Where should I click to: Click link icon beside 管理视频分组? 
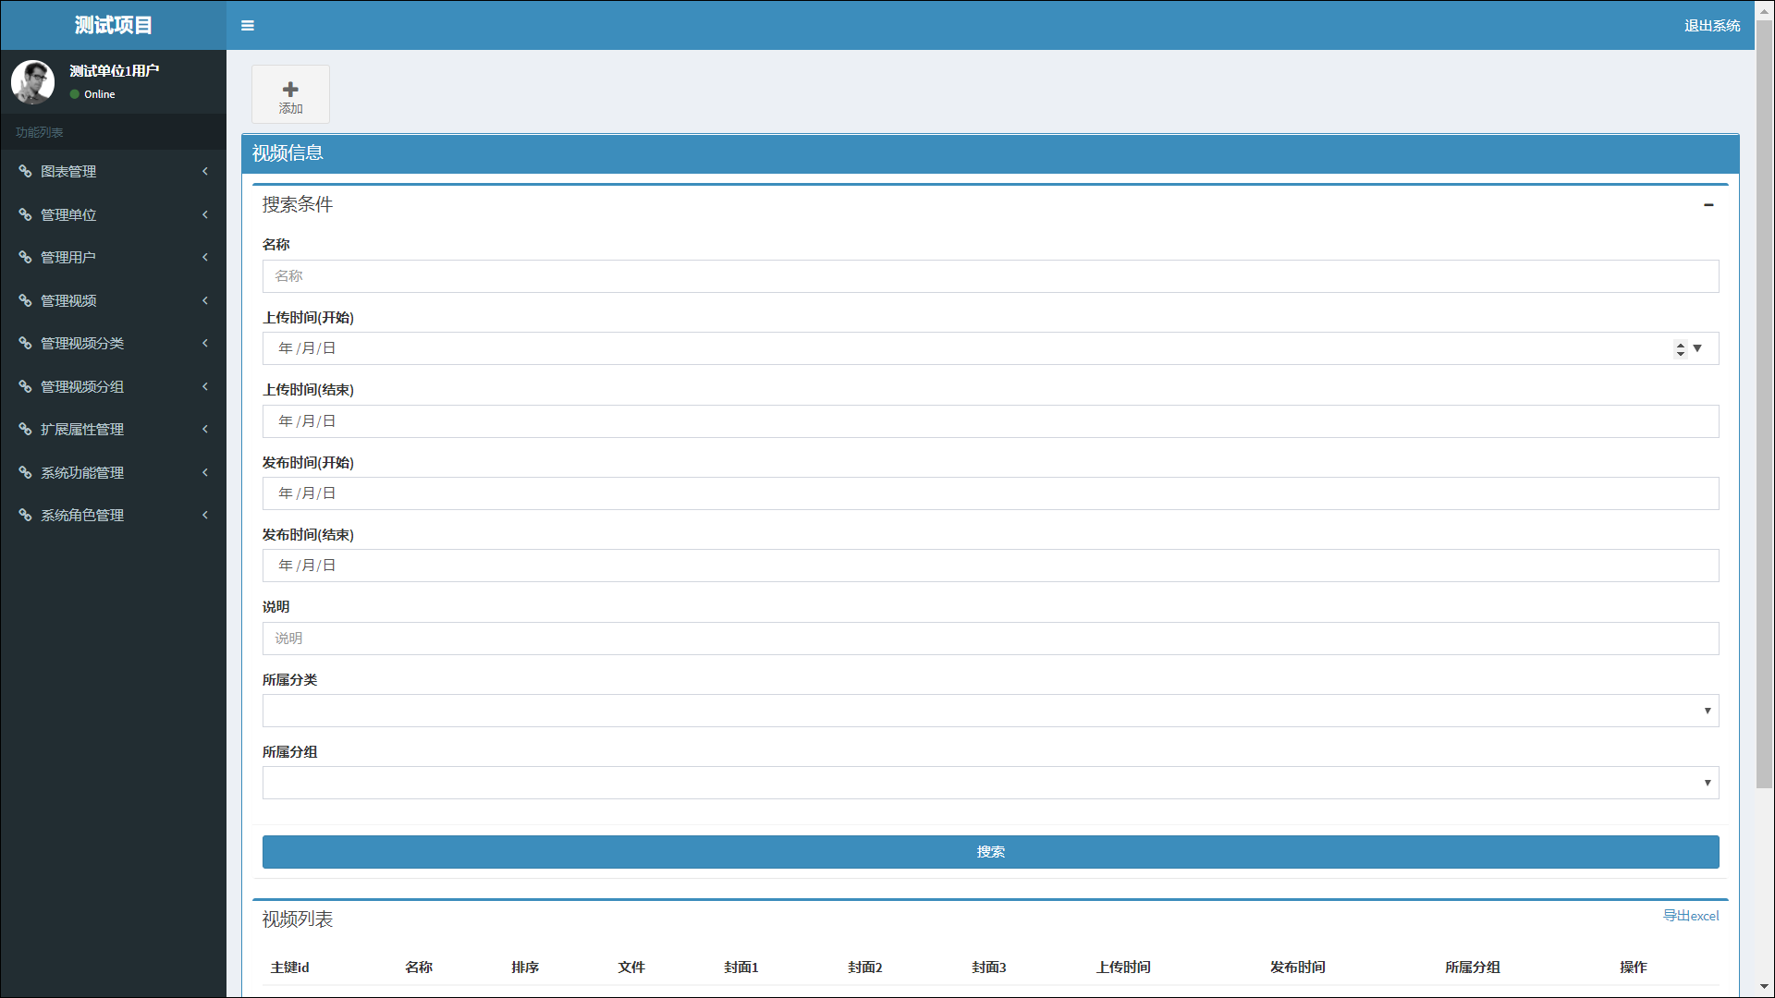(x=25, y=386)
